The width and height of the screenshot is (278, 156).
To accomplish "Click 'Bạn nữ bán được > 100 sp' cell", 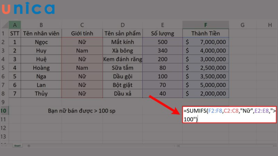I will (x=82, y=111).
